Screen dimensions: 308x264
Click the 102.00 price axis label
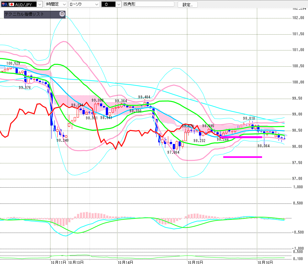pos(298,18)
